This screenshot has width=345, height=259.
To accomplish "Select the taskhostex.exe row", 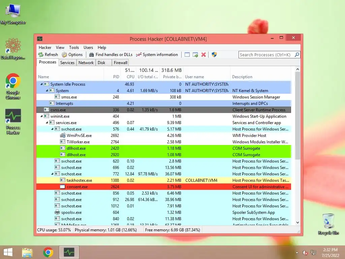I will point(164,180).
